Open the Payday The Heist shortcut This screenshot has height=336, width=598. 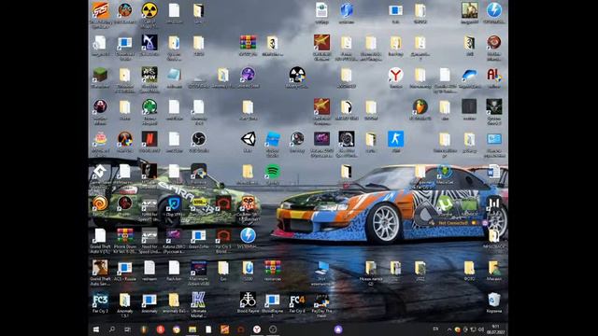tap(321, 301)
